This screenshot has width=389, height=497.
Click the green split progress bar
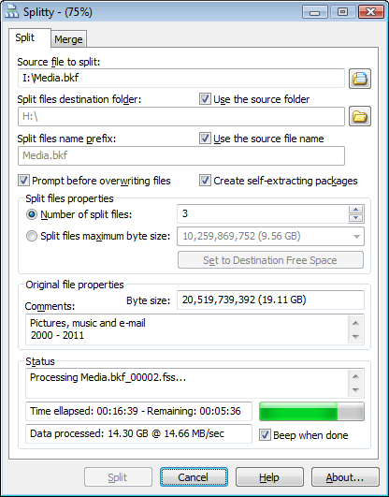[x=311, y=412]
